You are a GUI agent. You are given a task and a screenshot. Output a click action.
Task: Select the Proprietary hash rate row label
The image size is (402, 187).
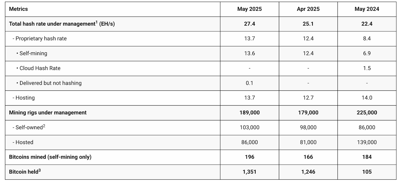click(x=41, y=39)
